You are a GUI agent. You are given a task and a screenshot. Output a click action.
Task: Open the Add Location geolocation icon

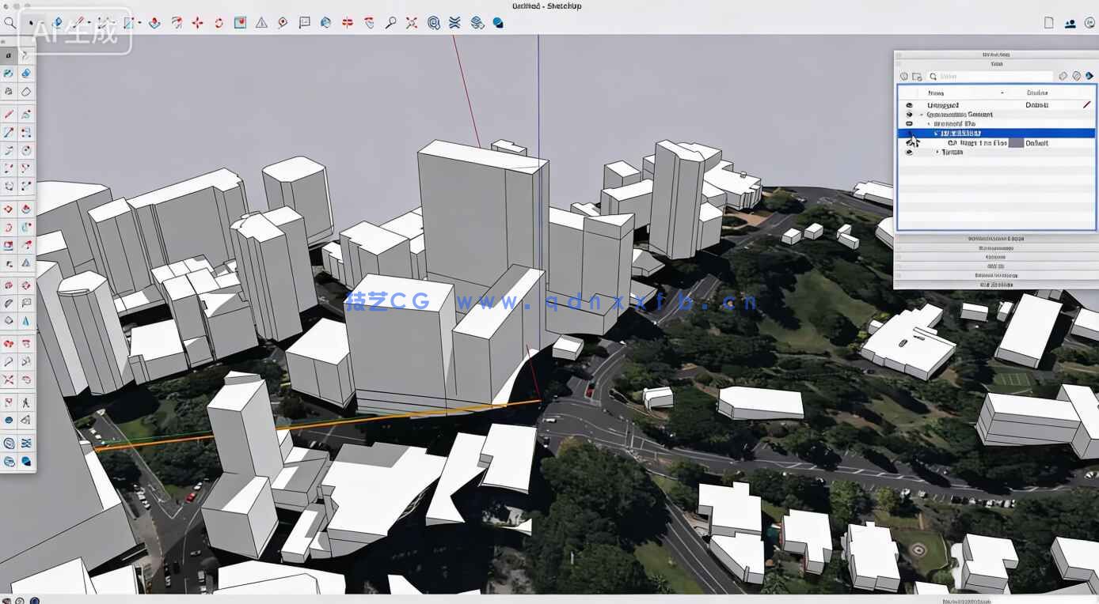pyautogui.click(x=282, y=23)
